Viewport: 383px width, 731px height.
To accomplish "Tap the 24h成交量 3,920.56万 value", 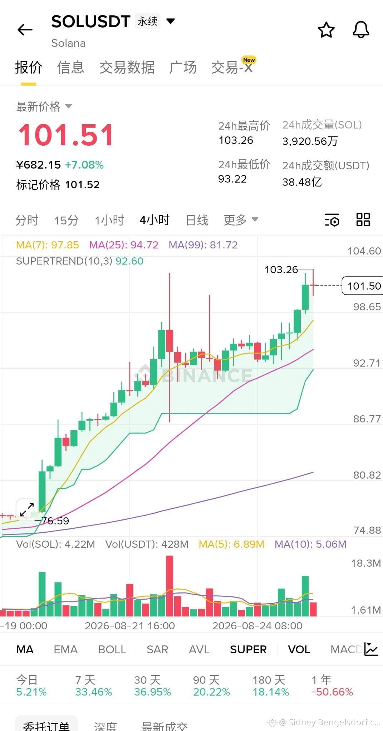I will pyautogui.click(x=310, y=141).
